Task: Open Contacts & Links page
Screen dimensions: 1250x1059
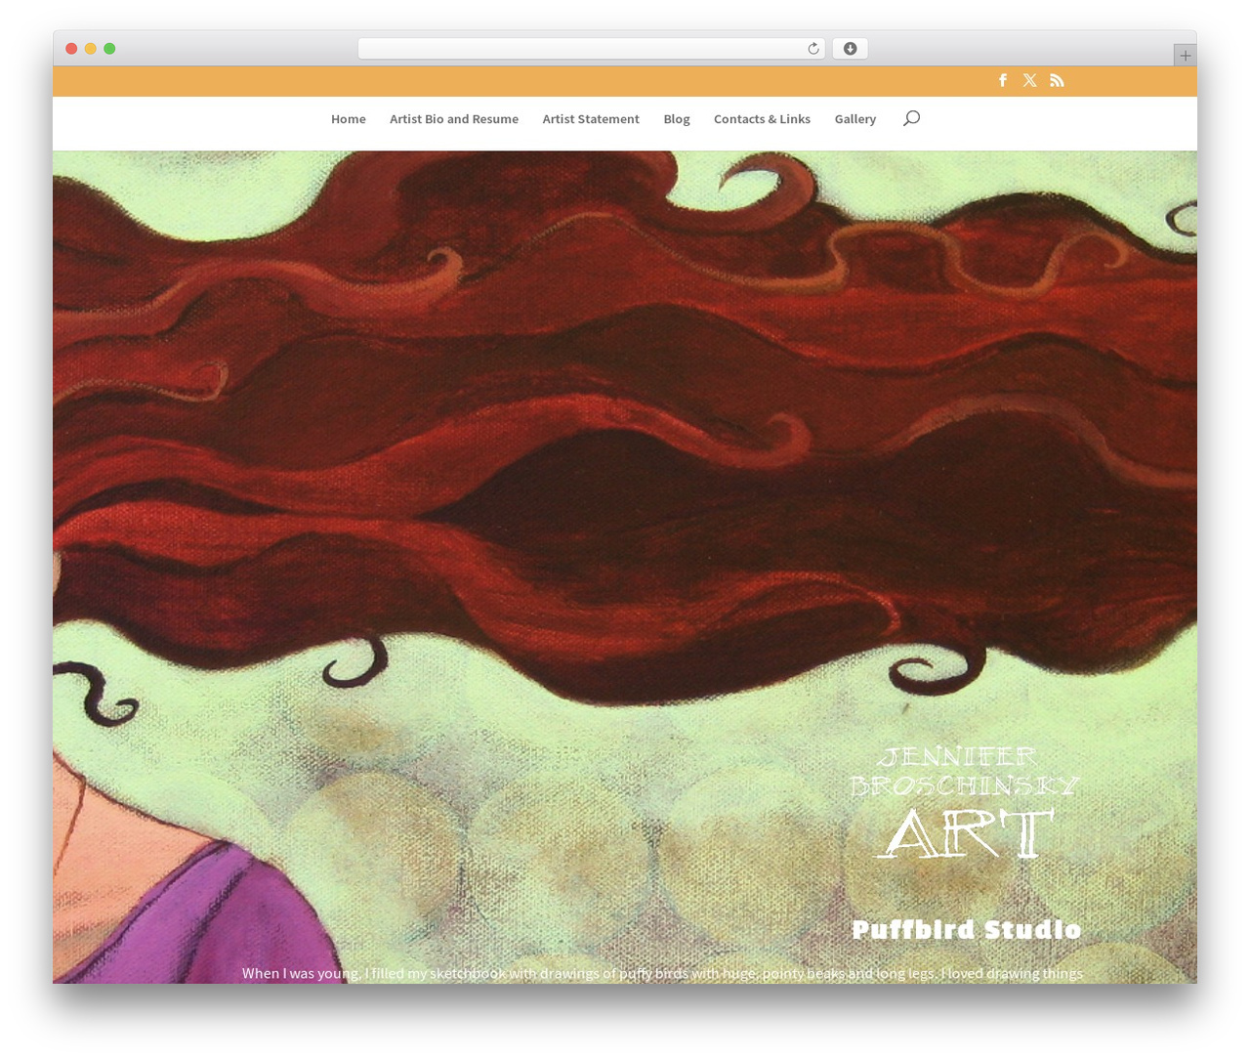Action: [762, 119]
